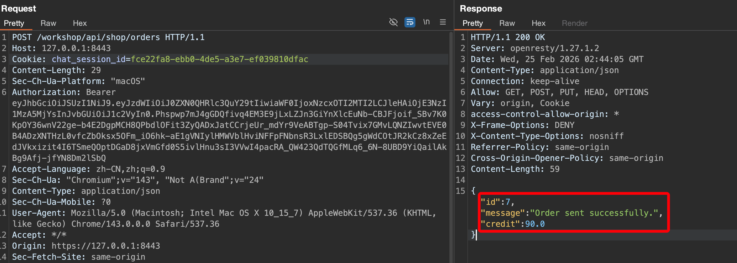This screenshot has height=263, width=737.
Task: Select Pretty tab in Response panel
Action: point(472,23)
